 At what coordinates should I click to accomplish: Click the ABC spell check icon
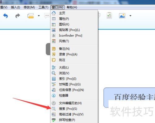[54, 120]
